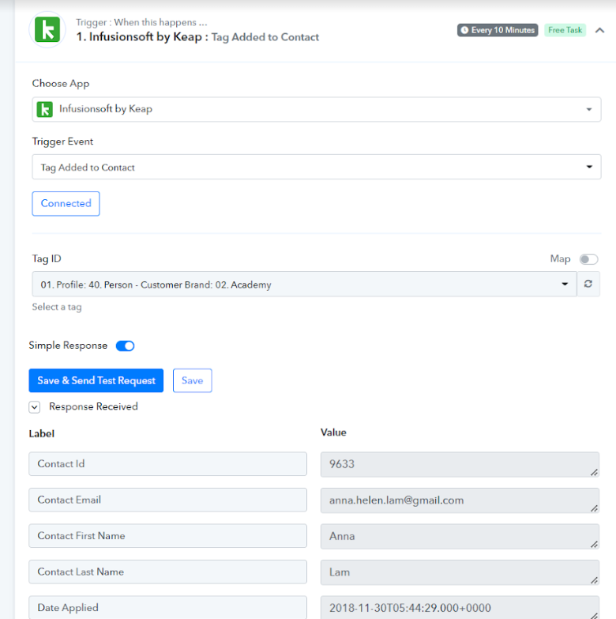Click the Tag ID label
The width and height of the screenshot is (616, 619).
(47, 259)
